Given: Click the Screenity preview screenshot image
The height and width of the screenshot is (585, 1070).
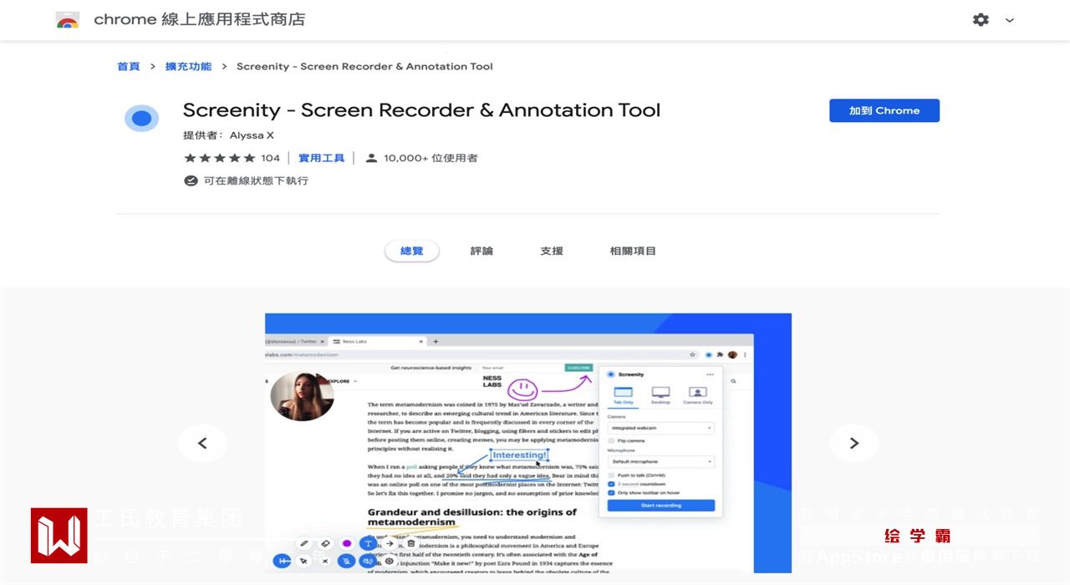Looking at the screenshot, I should (x=528, y=443).
